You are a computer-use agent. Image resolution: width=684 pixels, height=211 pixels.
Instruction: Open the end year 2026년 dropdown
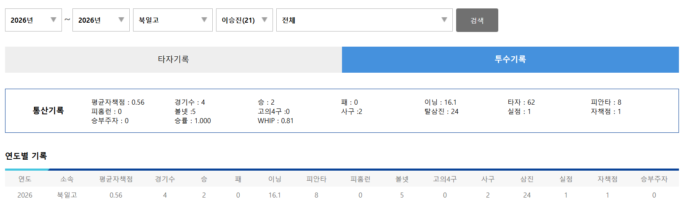click(101, 20)
